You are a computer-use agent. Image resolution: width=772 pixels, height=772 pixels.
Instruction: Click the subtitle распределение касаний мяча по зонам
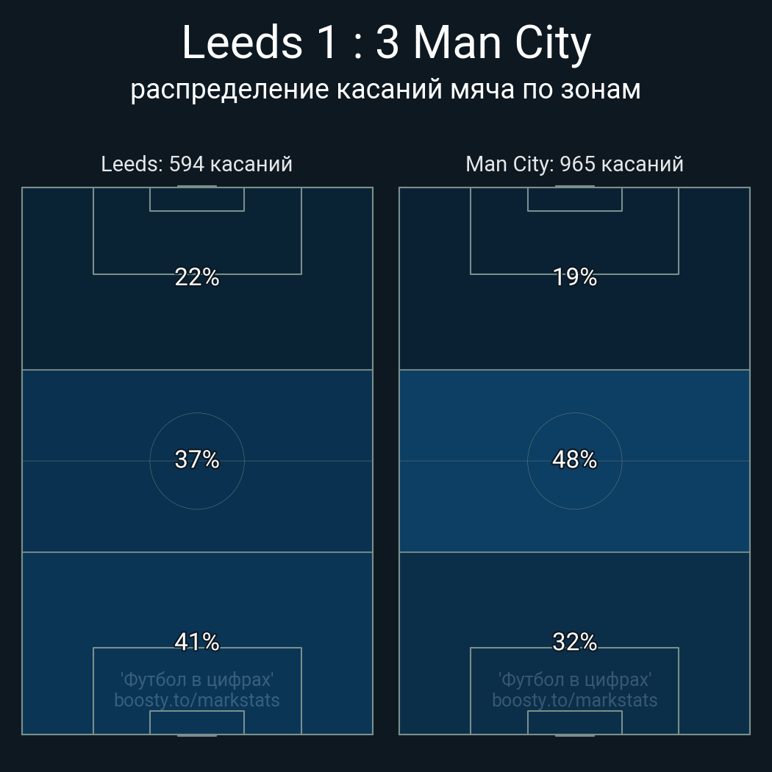pos(385,89)
